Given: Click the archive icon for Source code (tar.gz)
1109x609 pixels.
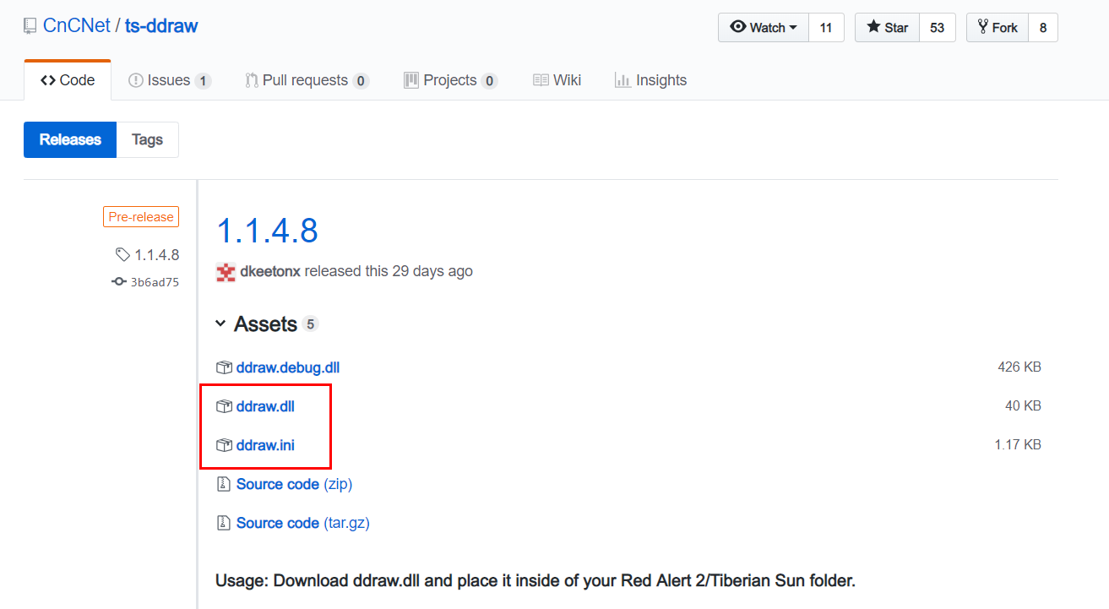Looking at the screenshot, I should [224, 523].
